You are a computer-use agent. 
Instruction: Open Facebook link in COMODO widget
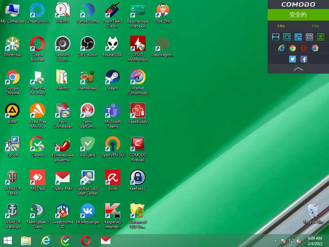tap(304, 59)
